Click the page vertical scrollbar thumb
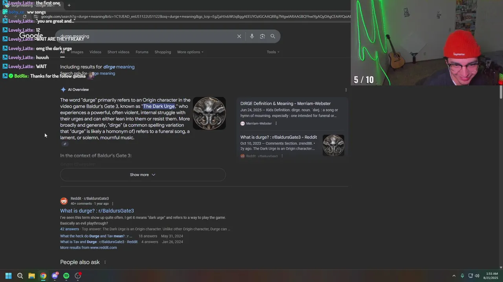 tap(501, 91)
